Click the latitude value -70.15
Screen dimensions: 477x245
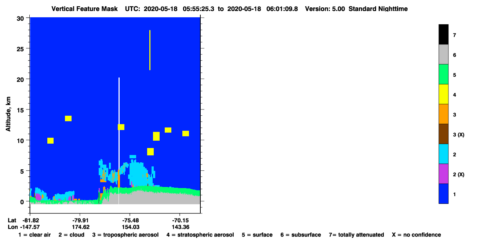click(180, 220)
